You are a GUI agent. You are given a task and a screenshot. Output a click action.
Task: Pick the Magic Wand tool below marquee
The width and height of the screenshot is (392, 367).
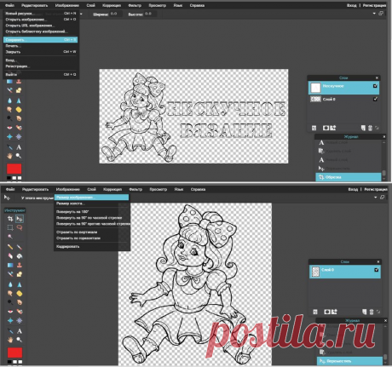[10, 237]
